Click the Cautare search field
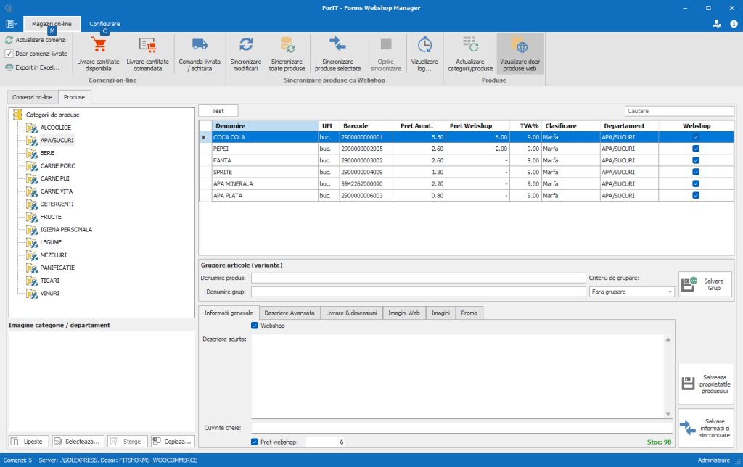Screen dimensions: 743x467 click(x=679, y=111)
